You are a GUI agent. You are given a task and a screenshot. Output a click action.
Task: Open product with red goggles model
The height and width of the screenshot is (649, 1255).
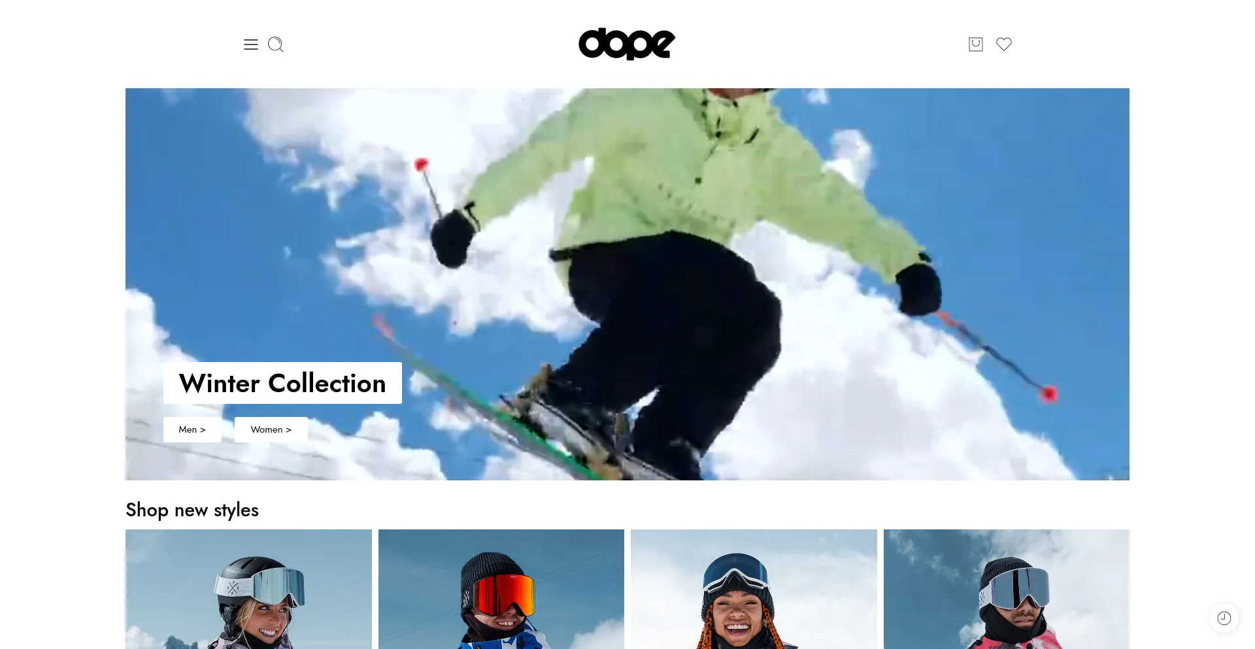501,589
